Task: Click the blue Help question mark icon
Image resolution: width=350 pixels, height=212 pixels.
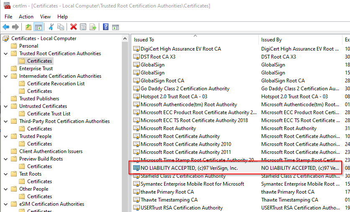Action: (106, 27)
